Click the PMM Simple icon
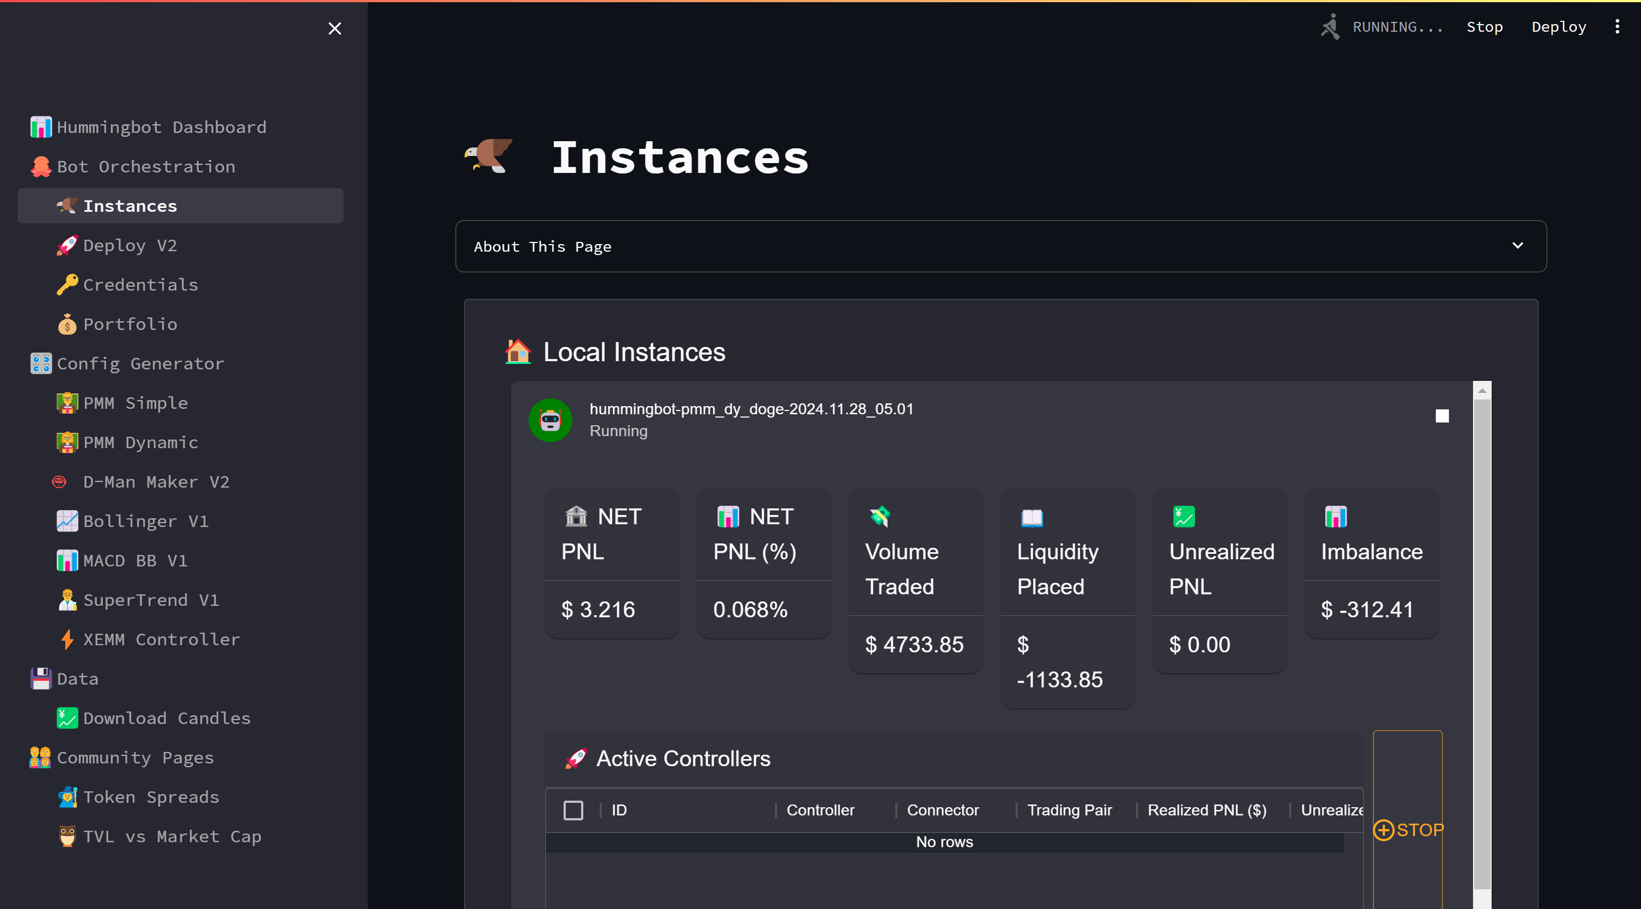 (67, 403)
